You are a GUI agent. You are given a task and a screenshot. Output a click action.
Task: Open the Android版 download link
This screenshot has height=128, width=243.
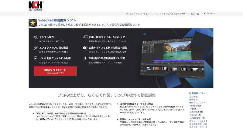pyautogui.click(x=197, y=118)
